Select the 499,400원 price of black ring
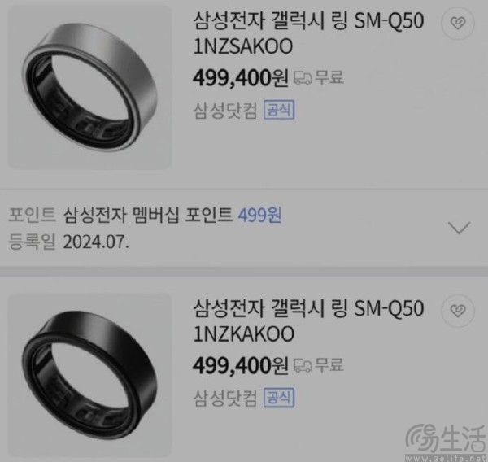This screenshot has width=488, height=462. [241, 365]
